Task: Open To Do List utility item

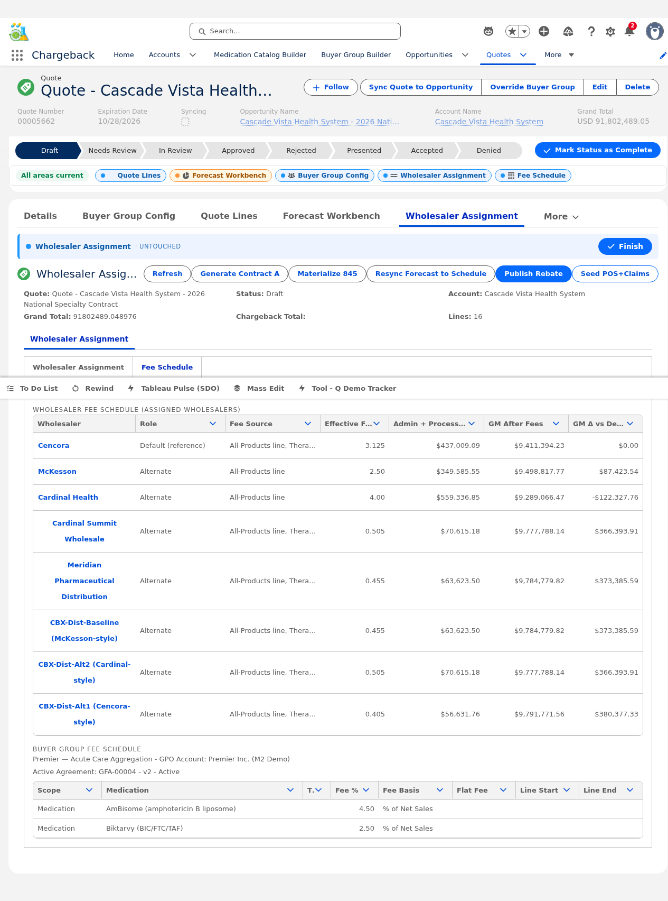Action: (x=32, y=389)
